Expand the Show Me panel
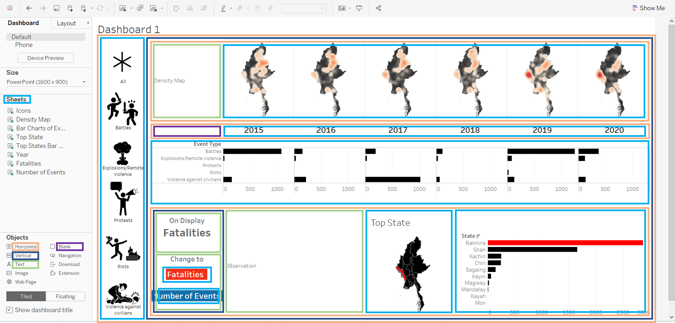Screen dimensions: 675x323 [648, 8]
